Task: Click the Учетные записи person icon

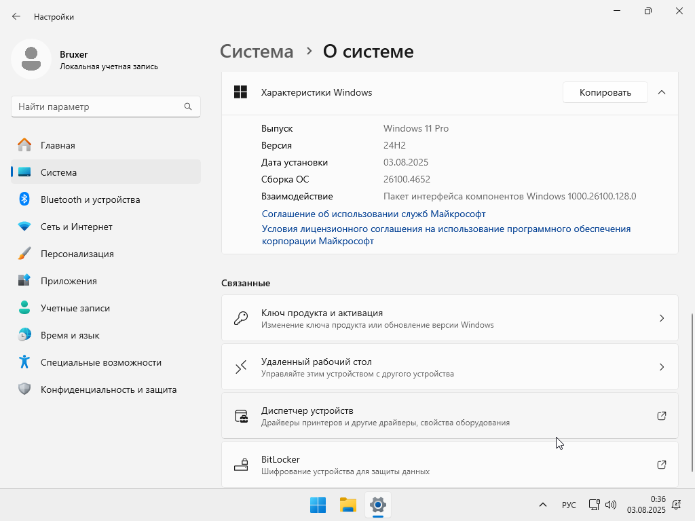Action: pyautogui.click(x=24, y=307)
